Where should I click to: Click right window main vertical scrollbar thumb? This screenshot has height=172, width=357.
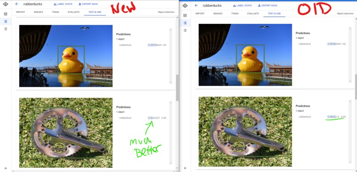pos(356,87)
